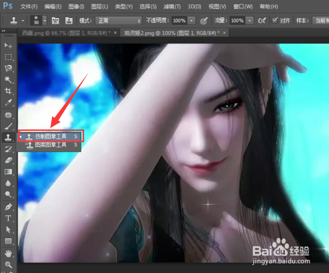
Task: Select the Hand tool
Action: (x=8, y=253)
